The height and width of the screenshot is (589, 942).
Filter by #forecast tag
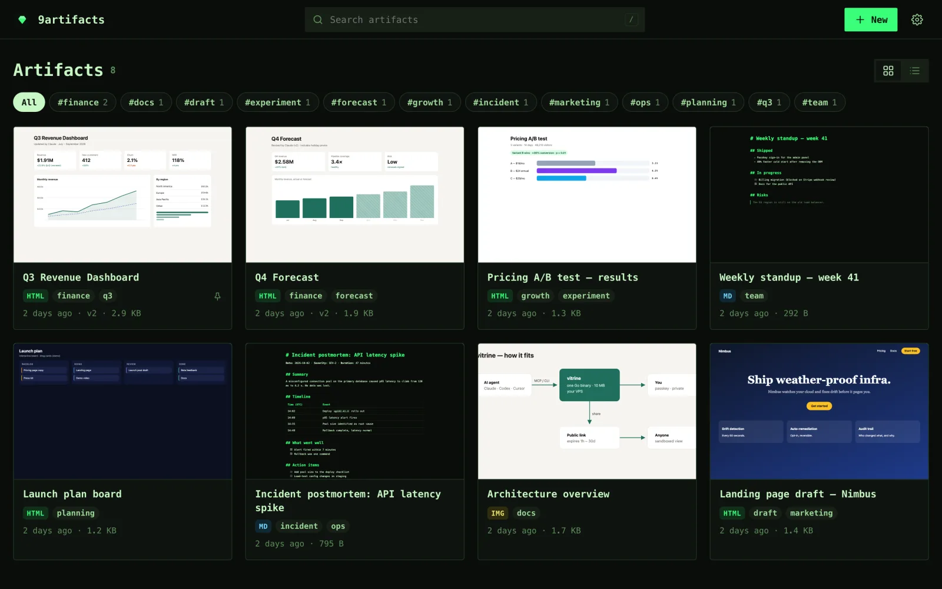click(359, 102)
